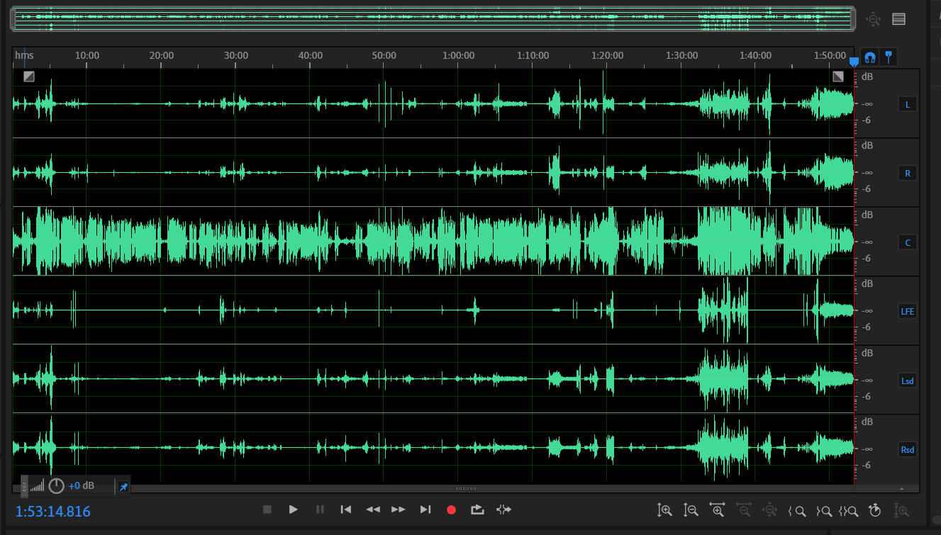Click the HUD drag grip handle
This screenshot has height=535, width=941.
[x=24, y=486]
